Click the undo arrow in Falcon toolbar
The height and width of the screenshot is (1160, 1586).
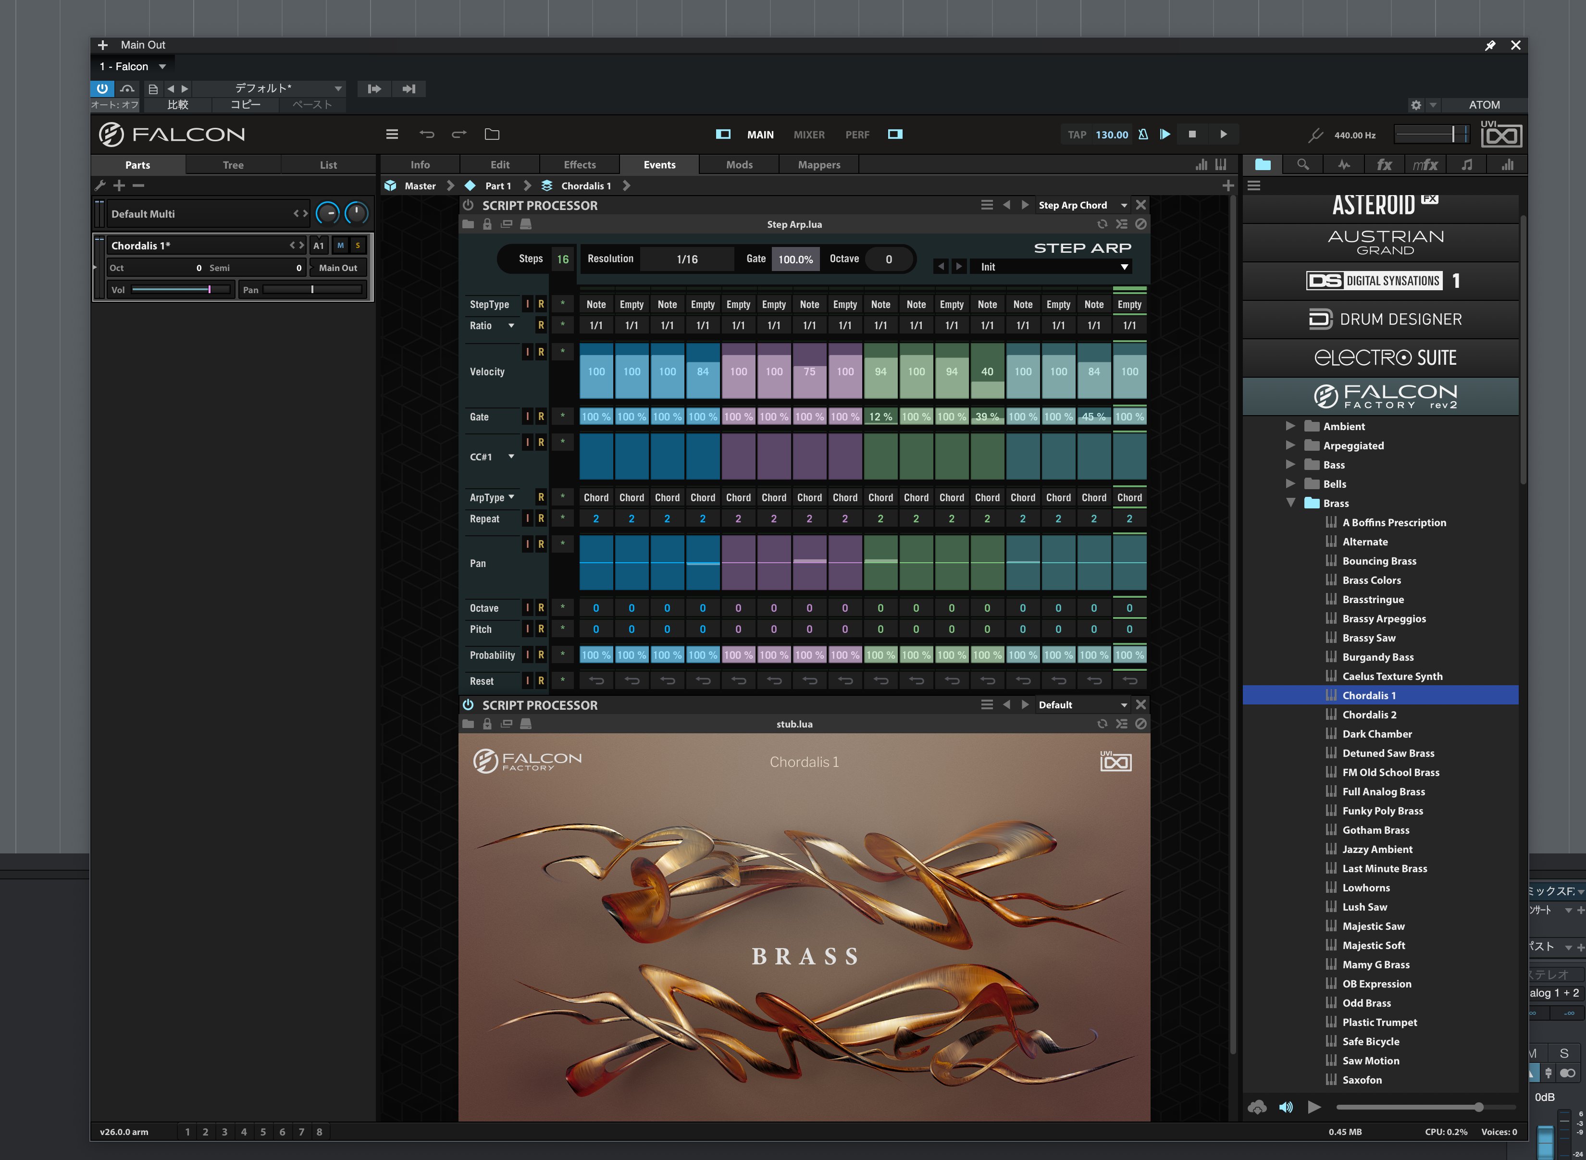(427, 134)
